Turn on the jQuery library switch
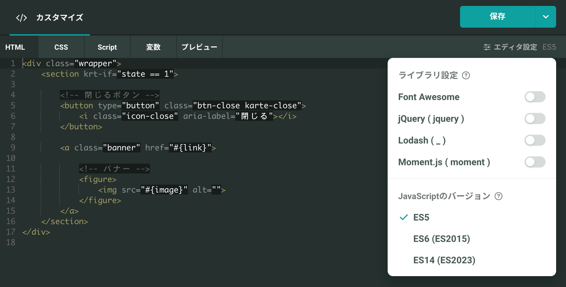The height and width of the screenshot is (287, 566). [x=535, y=118]
